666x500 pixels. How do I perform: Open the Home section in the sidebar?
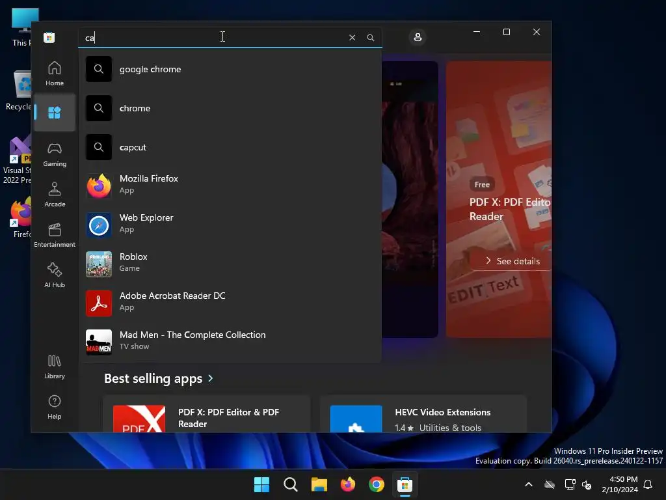click(55, 74)
